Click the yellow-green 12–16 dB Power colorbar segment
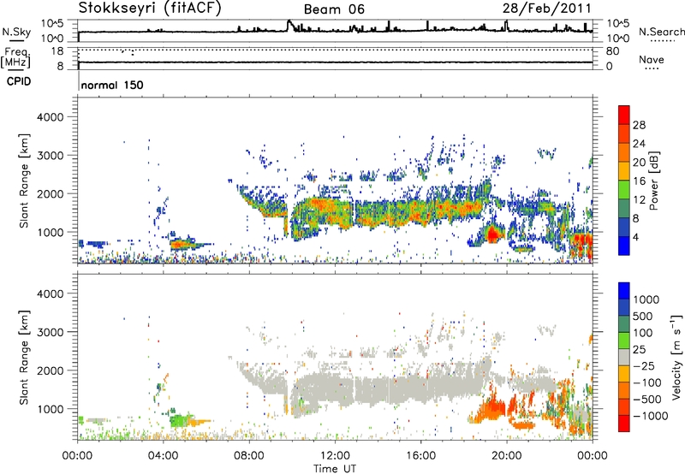Screen dimensions: 685x474 (624, 190)
